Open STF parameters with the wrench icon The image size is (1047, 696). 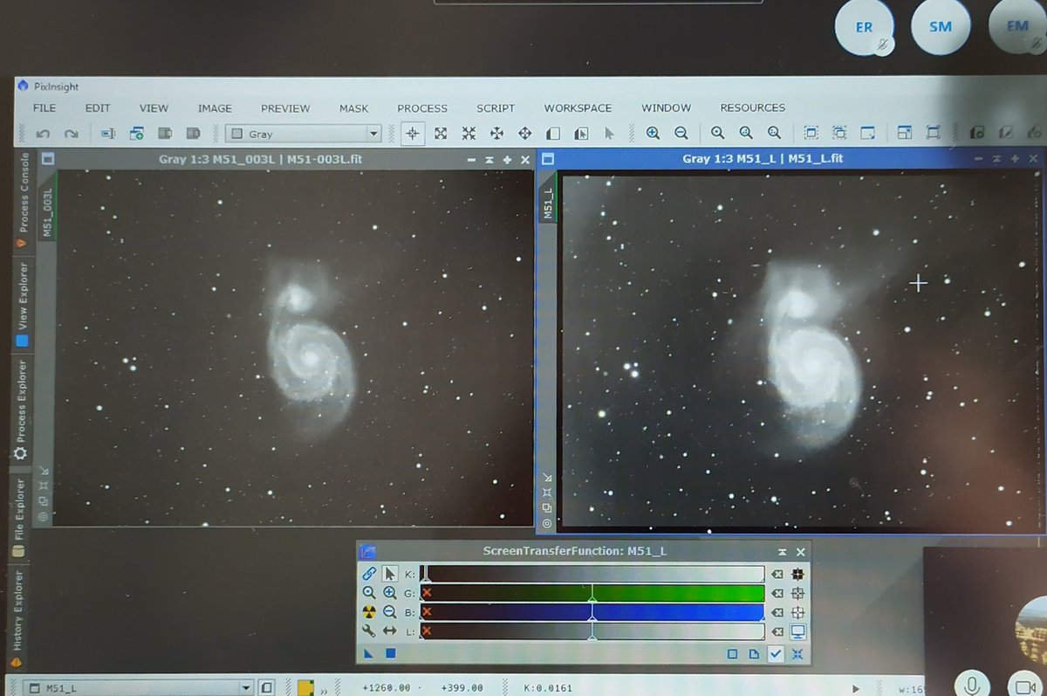click(x=370, y=631)
